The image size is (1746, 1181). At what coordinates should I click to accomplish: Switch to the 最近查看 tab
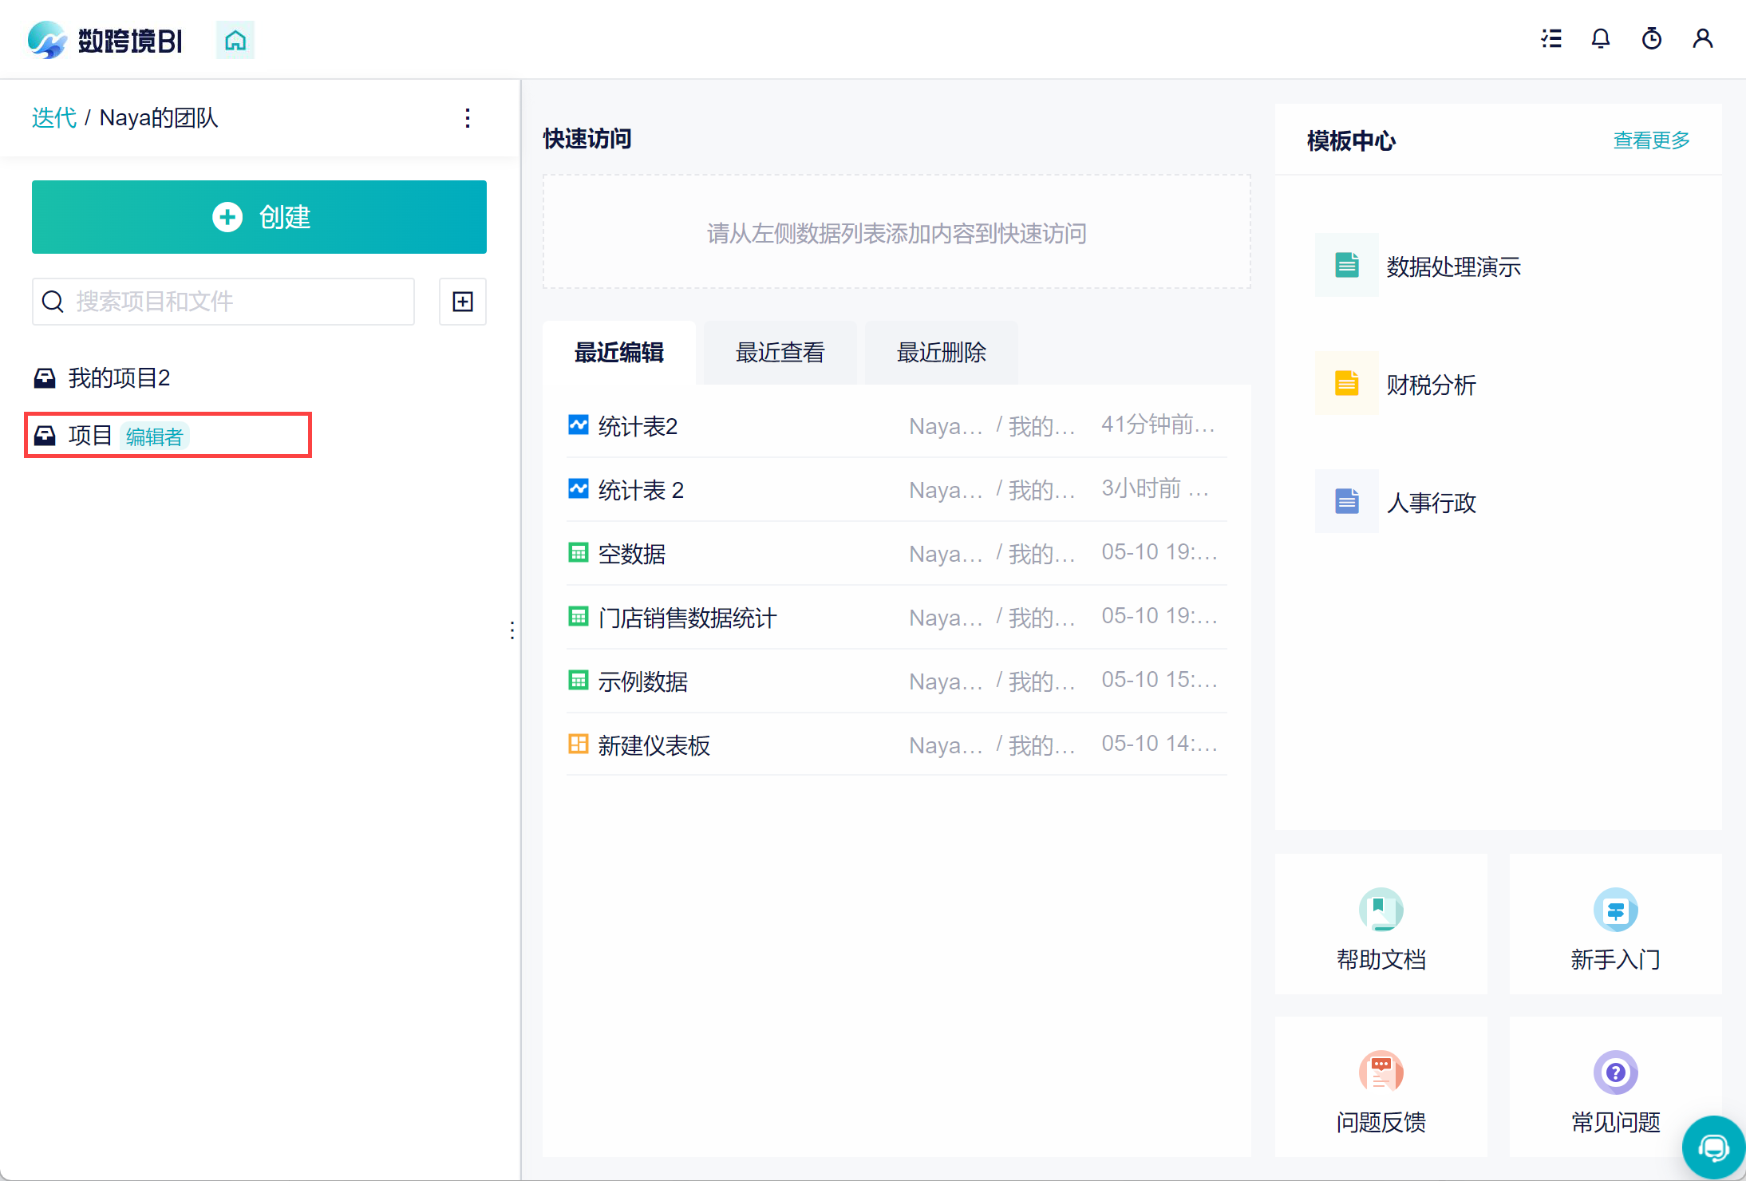click(780, 353)
